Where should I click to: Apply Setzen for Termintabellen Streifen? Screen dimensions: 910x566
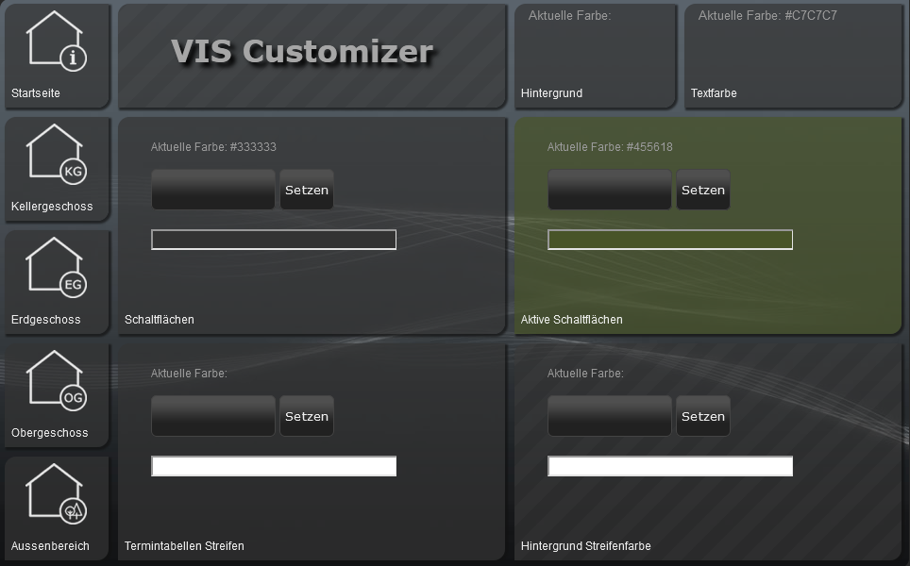(306, 416)
